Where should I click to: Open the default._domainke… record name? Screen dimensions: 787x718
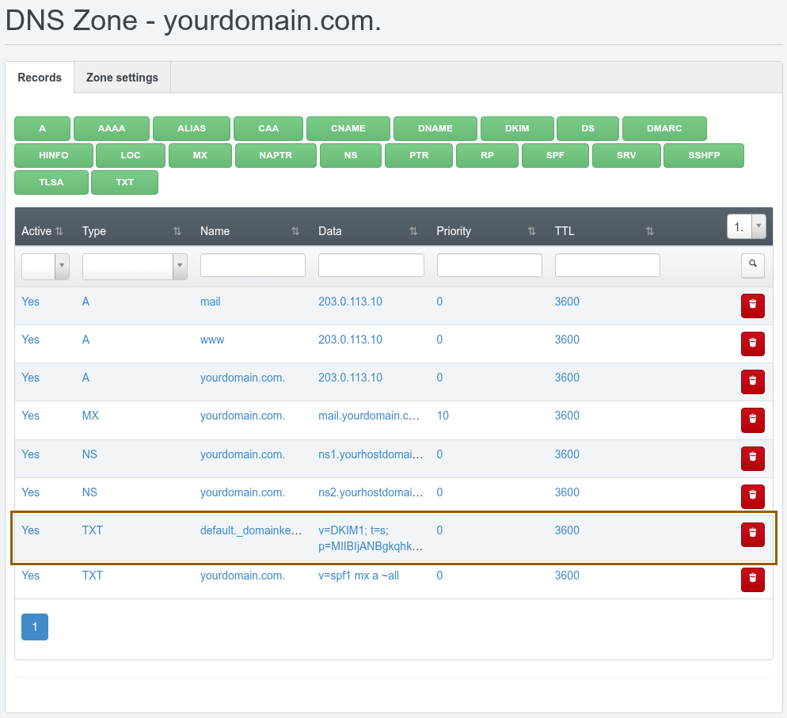tap(251, 530)
